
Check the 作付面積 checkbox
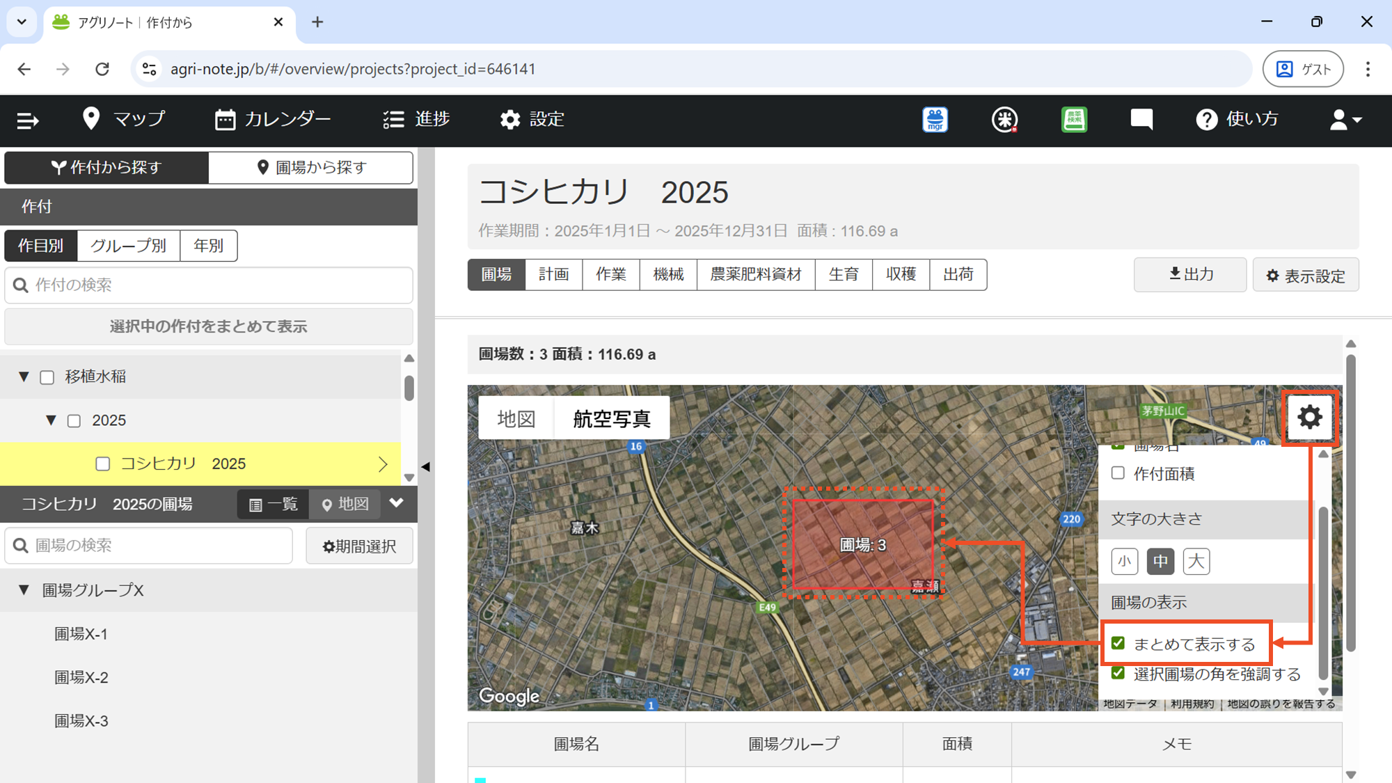(1118, 473)
